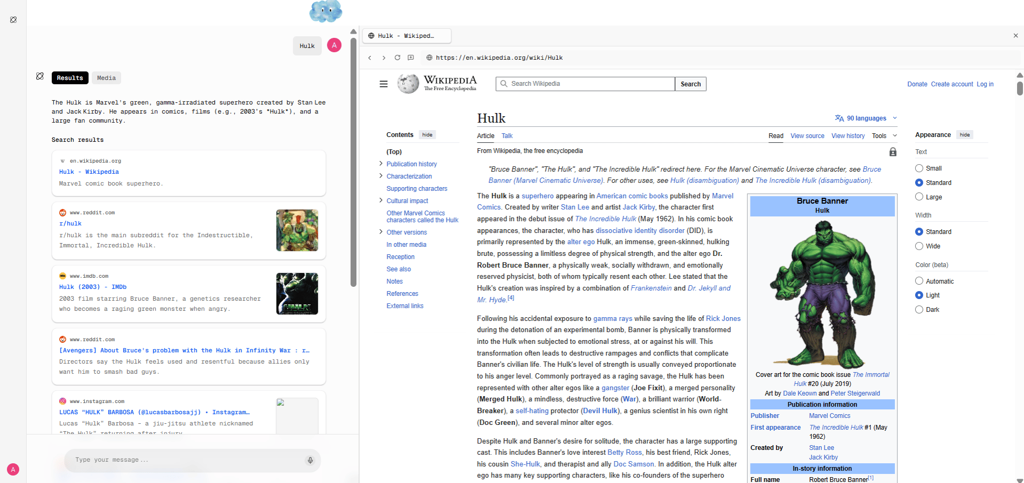Expand Publication history in contents
This screenshot has width=1024, height=483.
click(381, 164)
